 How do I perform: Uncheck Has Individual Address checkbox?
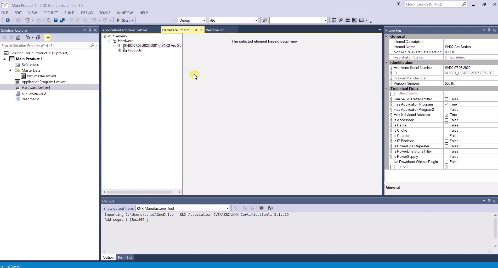point(447,115)
